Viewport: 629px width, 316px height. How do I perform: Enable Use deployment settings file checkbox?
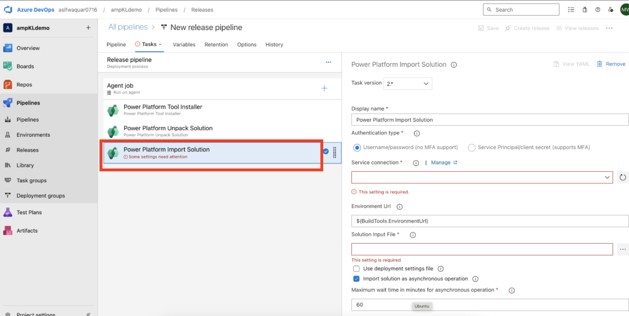tap(356, 269)
